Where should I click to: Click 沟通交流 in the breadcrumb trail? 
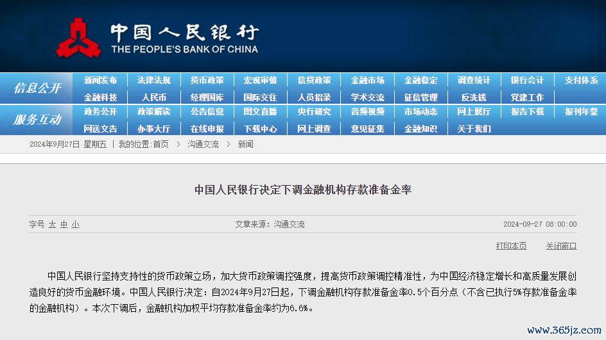(x=203, y=145)
